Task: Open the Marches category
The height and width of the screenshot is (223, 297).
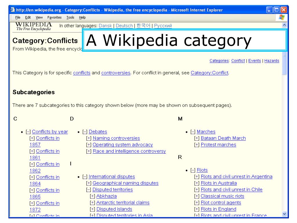Action: pyautogui.click(x=206, y=132)
